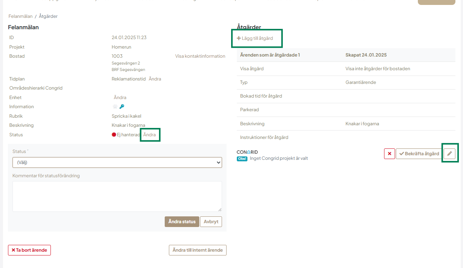This screenshot has height=268, width=463.
Task: Click Ändra link beside Ej hanterad status
Action: (150, 135)
